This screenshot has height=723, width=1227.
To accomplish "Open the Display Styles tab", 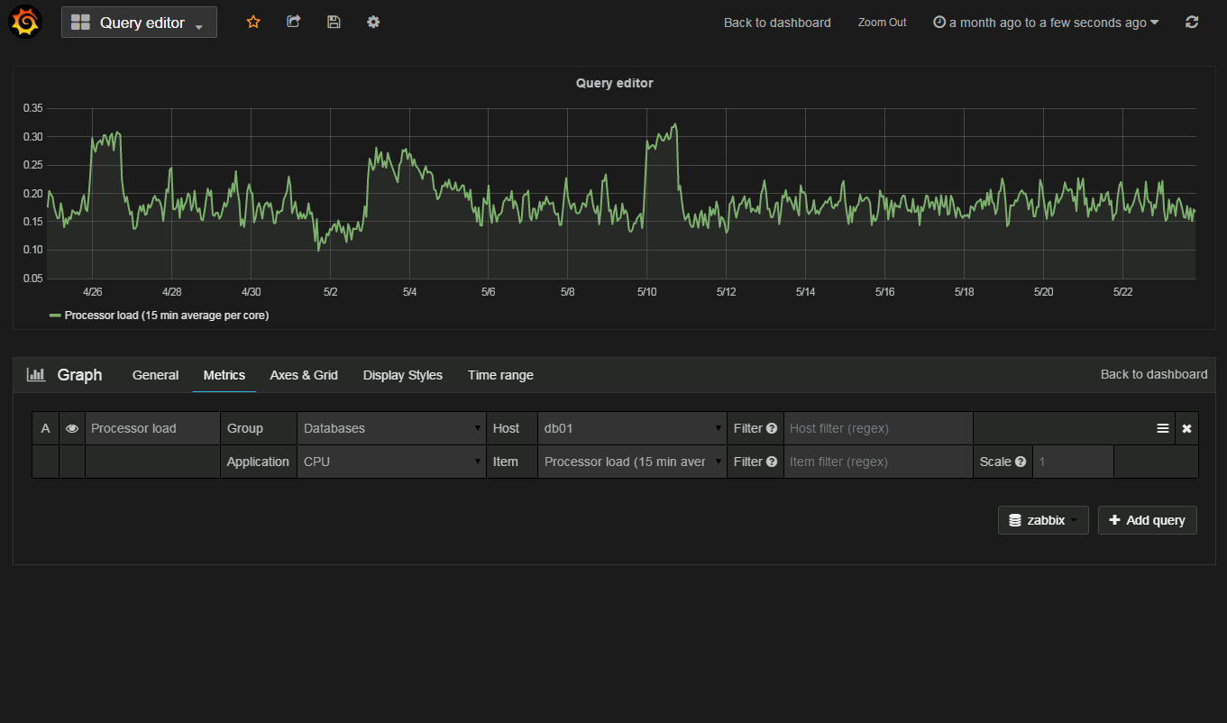I will [403, 375].
